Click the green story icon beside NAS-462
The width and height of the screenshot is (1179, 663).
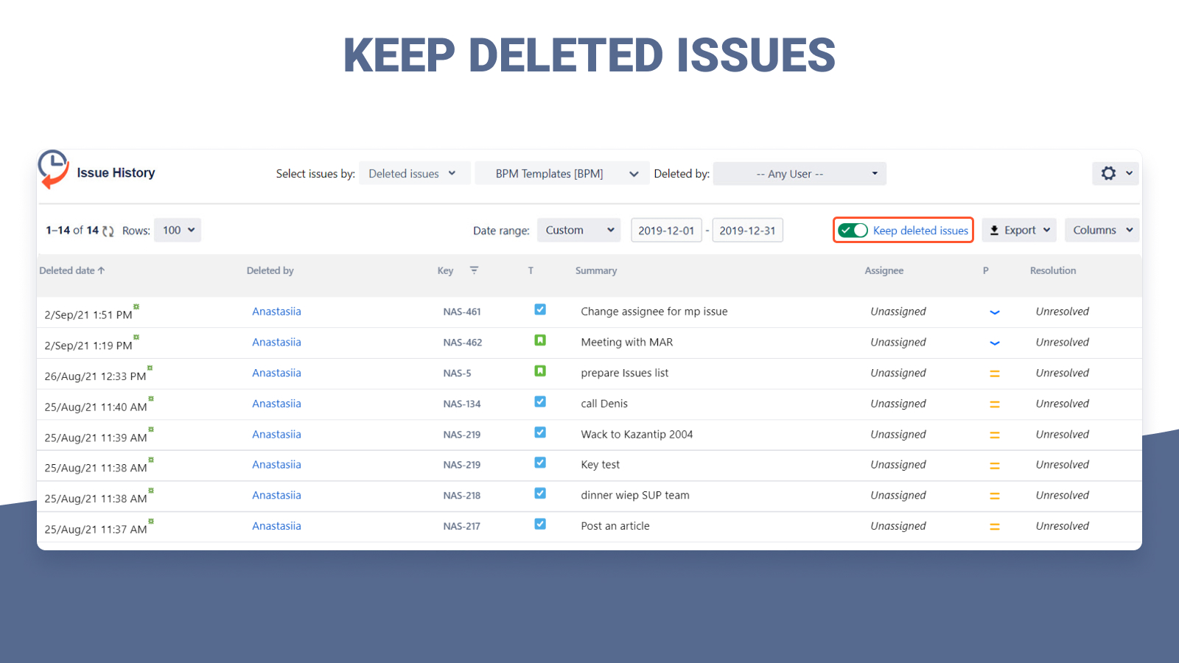[539, 341]
